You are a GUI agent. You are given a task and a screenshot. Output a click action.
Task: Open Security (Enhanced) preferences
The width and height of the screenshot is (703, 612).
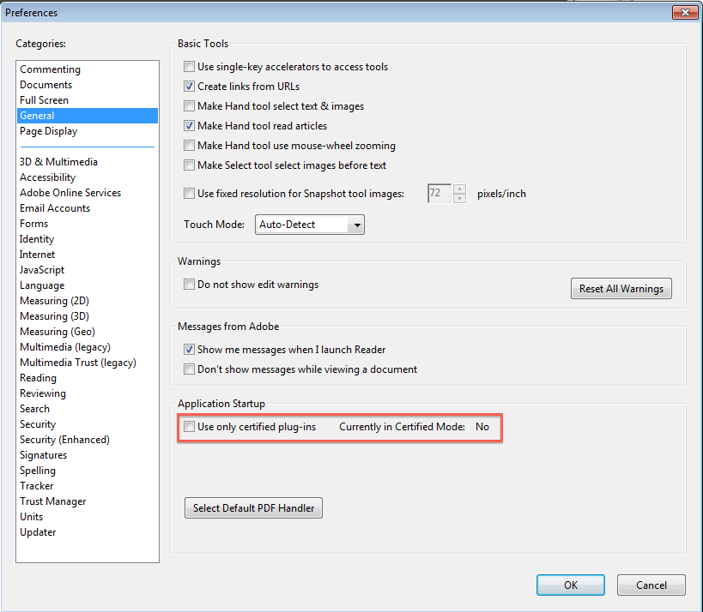[88, 440]
